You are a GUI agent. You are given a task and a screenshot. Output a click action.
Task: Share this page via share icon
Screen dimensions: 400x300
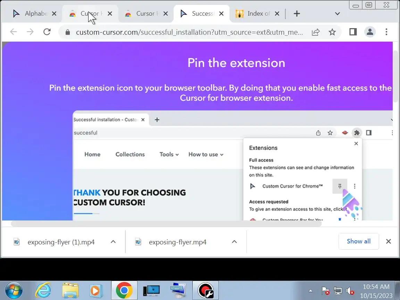(x=316, y=32)
